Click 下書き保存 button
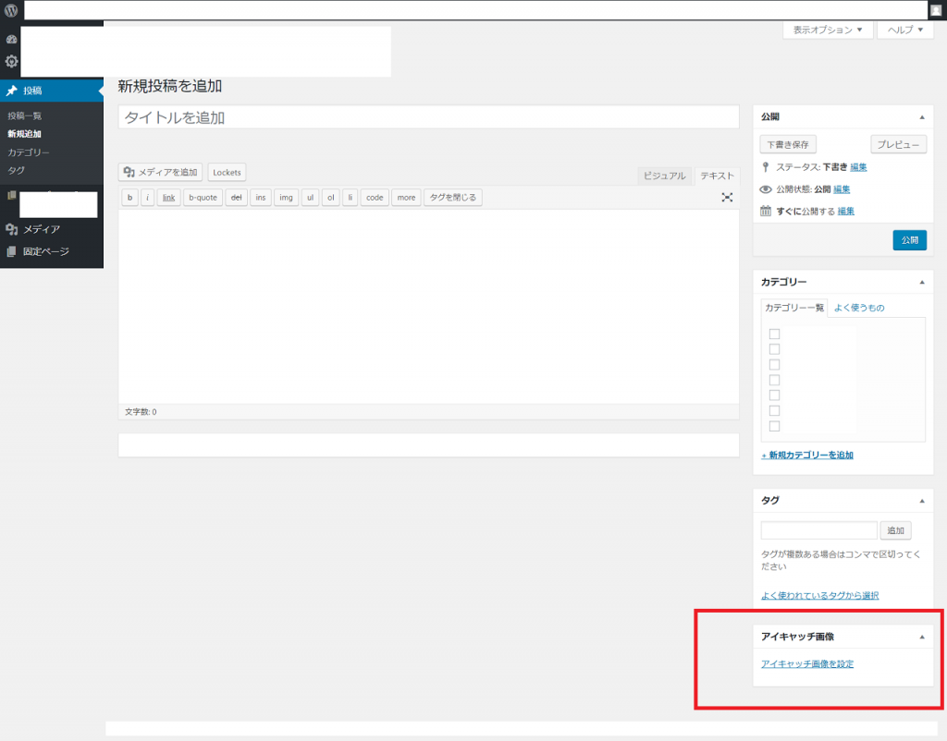 (x=788, y=144)
